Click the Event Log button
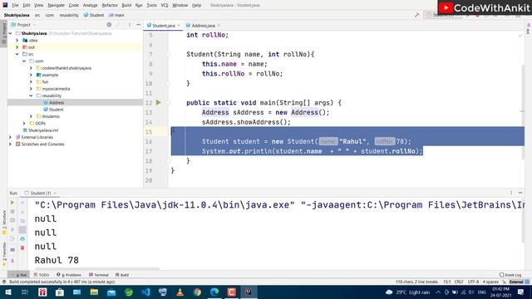 (x=510, y=275)
